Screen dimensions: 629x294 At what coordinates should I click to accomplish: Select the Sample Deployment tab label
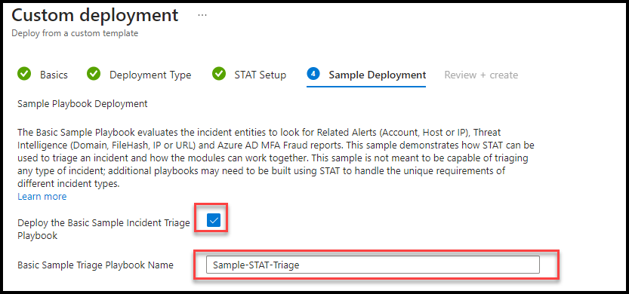point(378,75)
